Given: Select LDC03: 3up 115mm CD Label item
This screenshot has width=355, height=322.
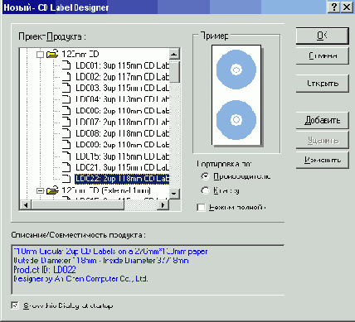Looking at the screenshot, I should point(122,88).
